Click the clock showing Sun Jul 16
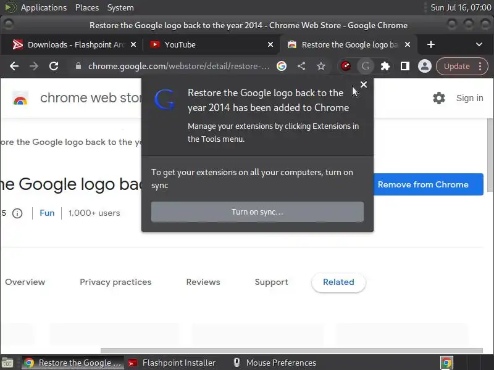The image size is (494, 370). pos(461,7)
